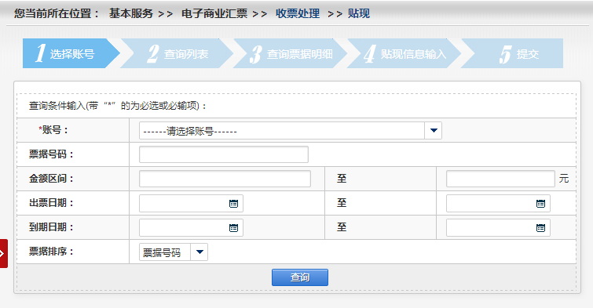Select step 2 查询列表 tab
Viewport: 593px width, 308px height.
click(x=177, y=53)
